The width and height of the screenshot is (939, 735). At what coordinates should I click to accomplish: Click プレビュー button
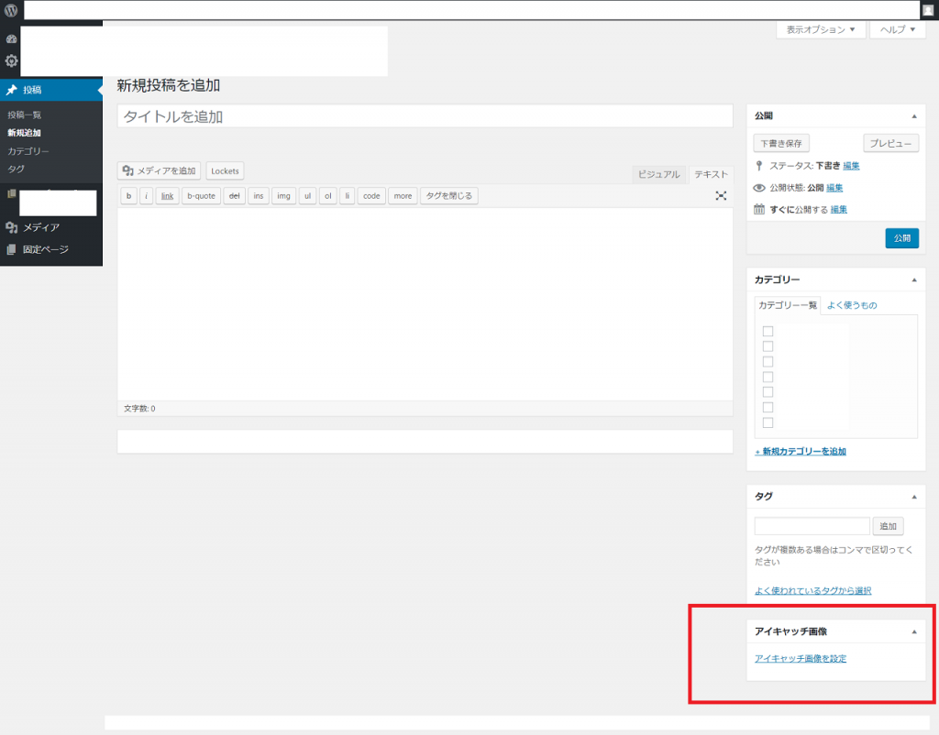coord(890,143)
